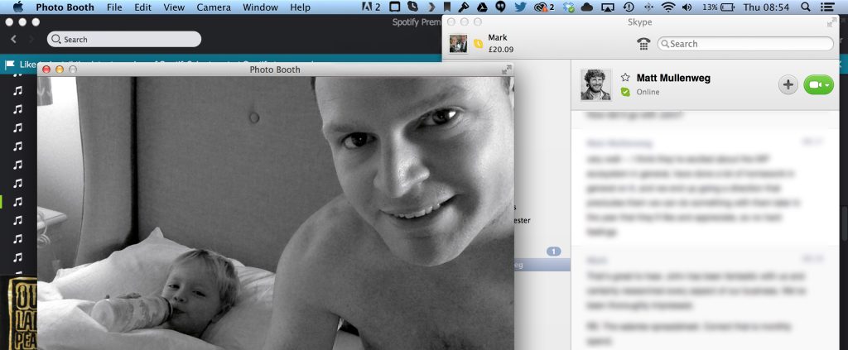Click the Matt Mullenweg contact name

coord(673,78)
